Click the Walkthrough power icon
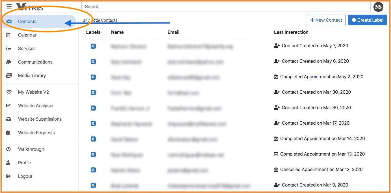Screen dimensions: 391x193 8,149
